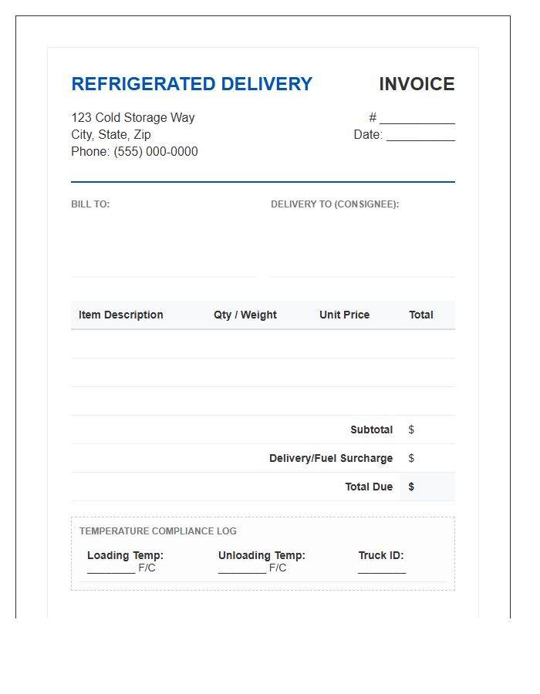This screenshot has height=694, width=540.
Task: Click the Unloading Temp blank line
Action: (242, 569)
